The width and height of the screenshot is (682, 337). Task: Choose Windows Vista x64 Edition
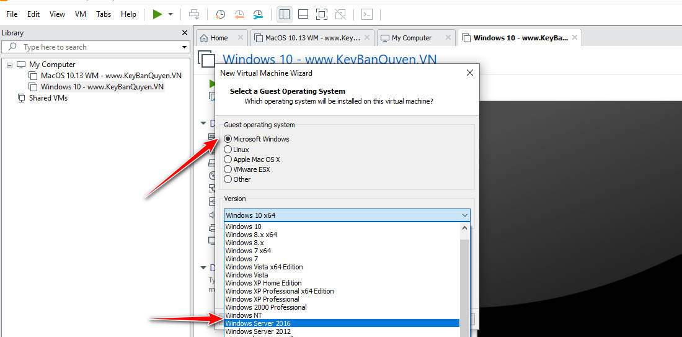coord(342,267)
